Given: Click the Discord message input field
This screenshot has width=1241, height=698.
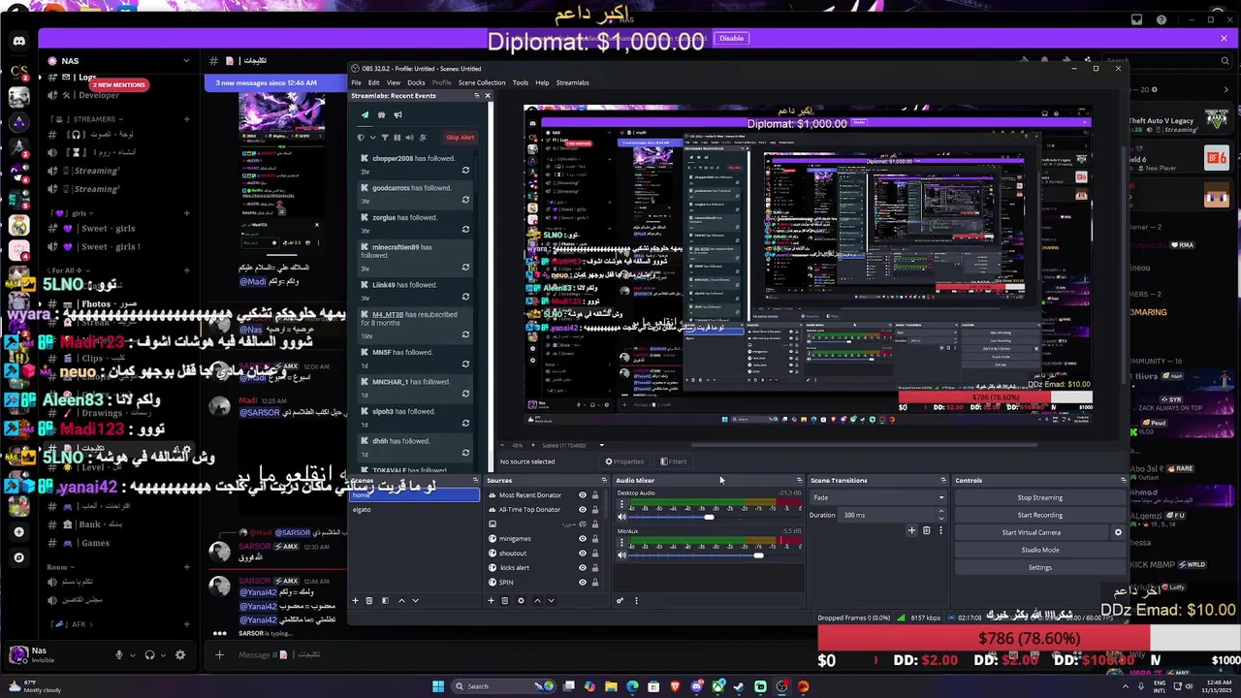Looking at the screenshot, I should tap(279, 655).
